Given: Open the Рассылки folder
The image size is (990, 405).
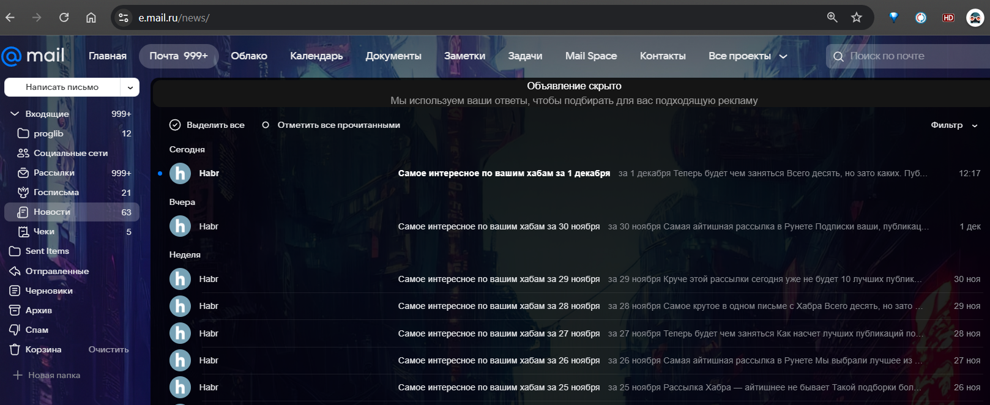Looking at the screenshot, I should coord(72,173).
